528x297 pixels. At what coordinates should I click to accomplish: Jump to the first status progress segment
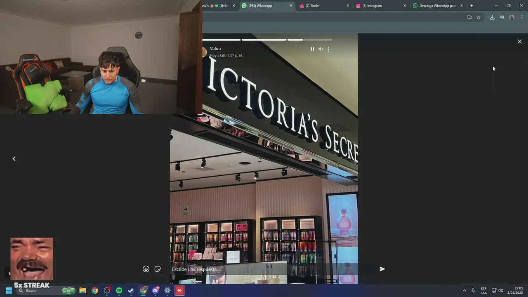222,40
